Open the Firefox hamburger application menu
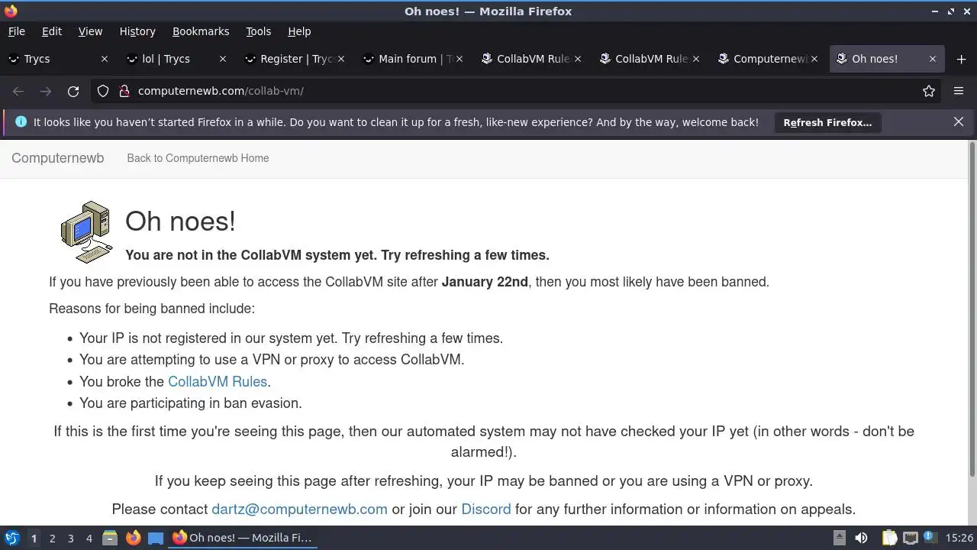 959,91
